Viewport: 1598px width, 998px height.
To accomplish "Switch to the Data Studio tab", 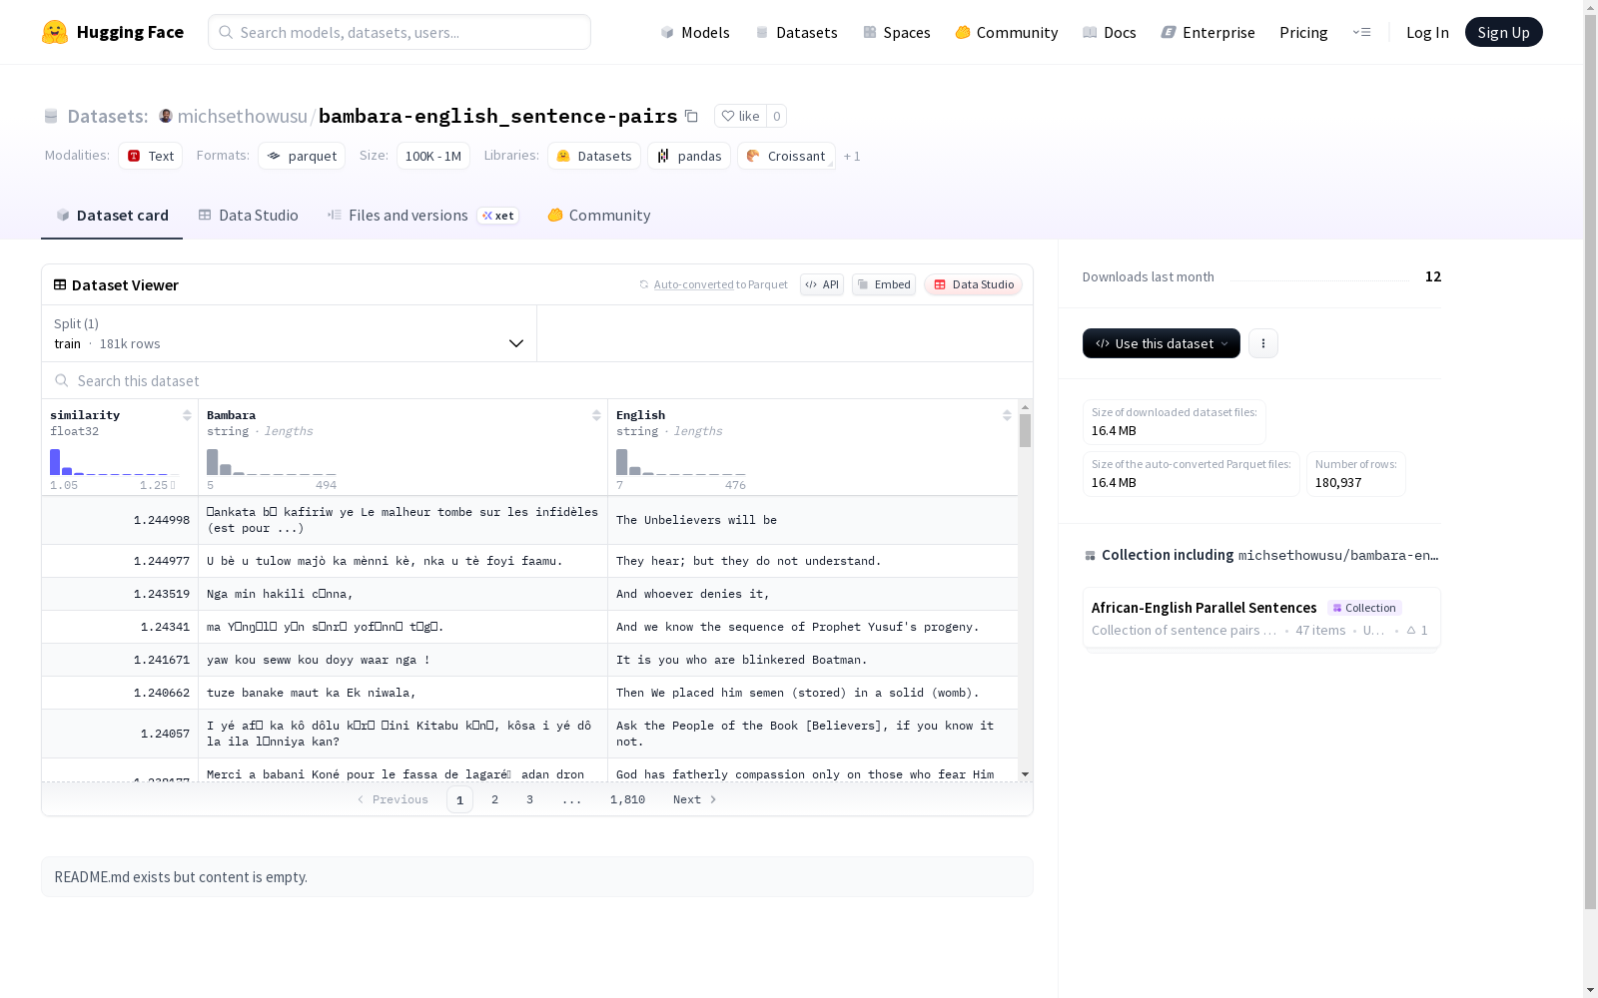I will click(x=249, y=215).
